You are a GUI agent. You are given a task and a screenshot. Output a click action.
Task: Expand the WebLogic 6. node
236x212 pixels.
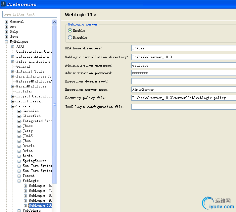25,186
